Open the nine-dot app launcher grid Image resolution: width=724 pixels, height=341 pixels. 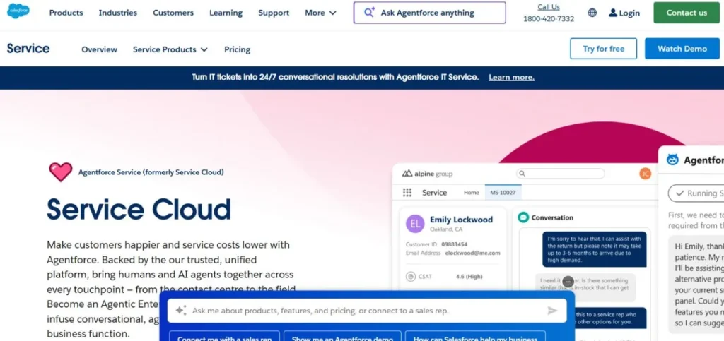(x=407, y=193)
